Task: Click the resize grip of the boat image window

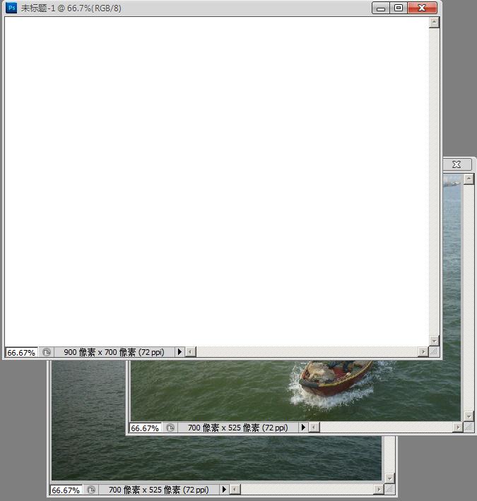Action: (x=469, y=427)
